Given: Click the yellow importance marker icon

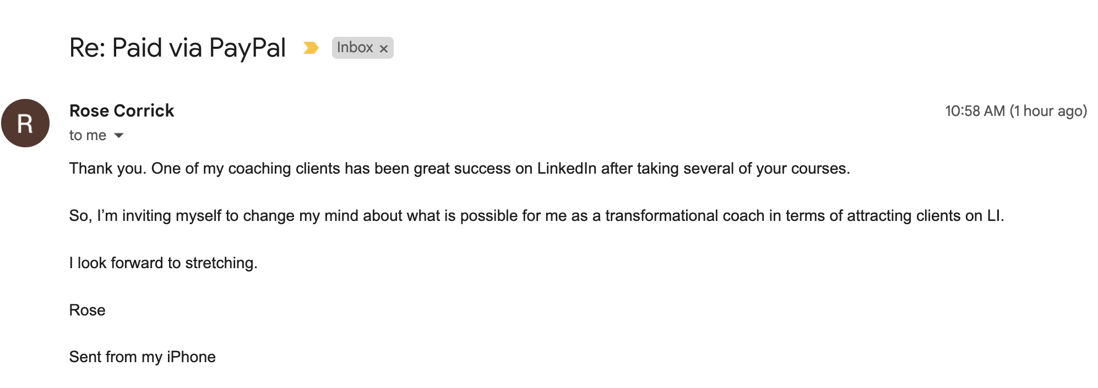Looking at the screenshot, I should pos(311,48).
